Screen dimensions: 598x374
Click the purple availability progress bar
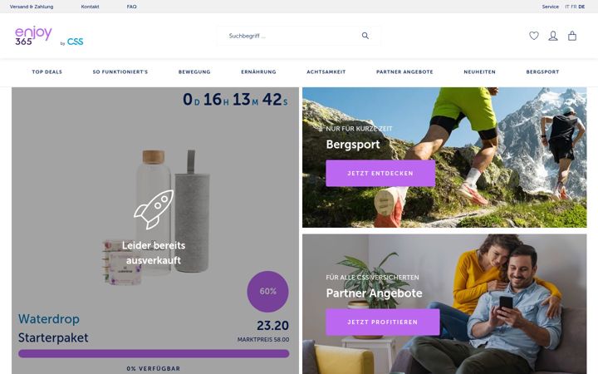(x=154, y=353)
